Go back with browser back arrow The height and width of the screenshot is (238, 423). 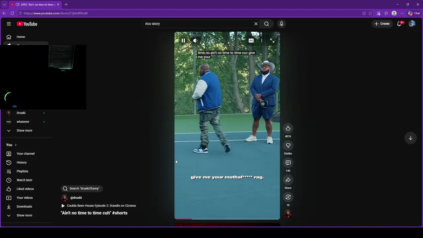(4, 13)
